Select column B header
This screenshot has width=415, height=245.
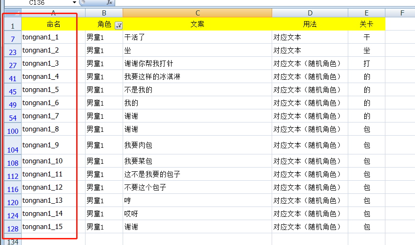tap(104, 13)
